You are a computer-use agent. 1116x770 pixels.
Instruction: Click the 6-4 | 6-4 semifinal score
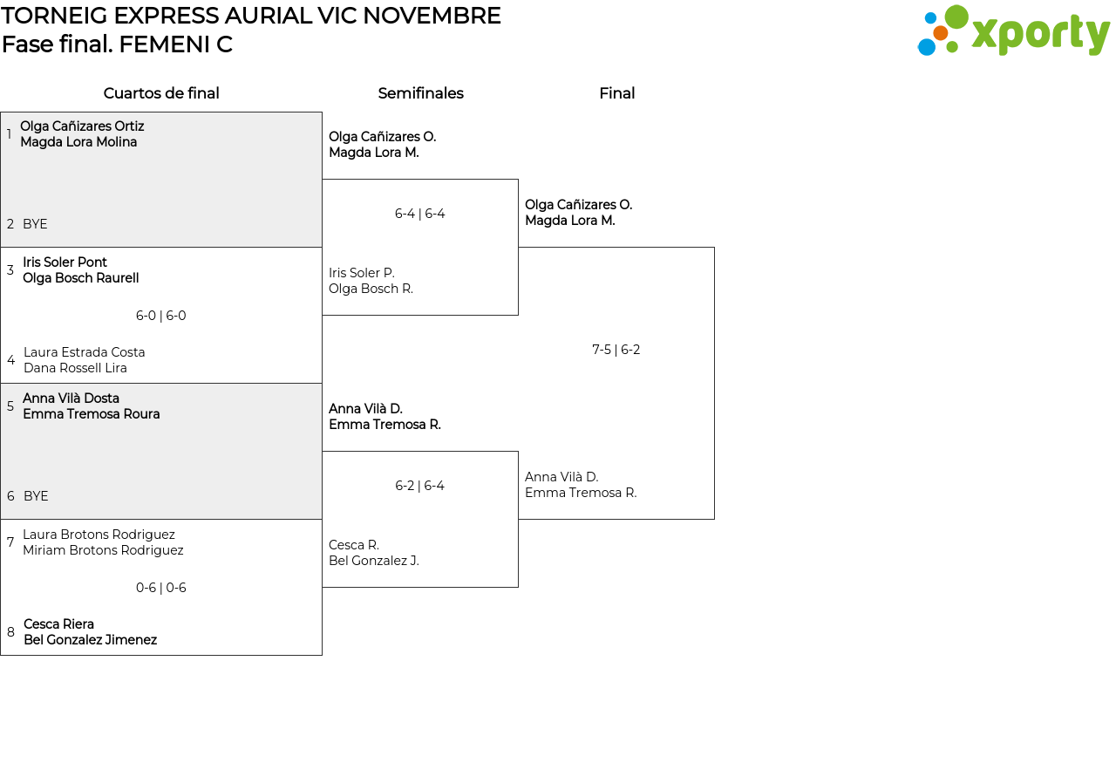coord(420,214)
